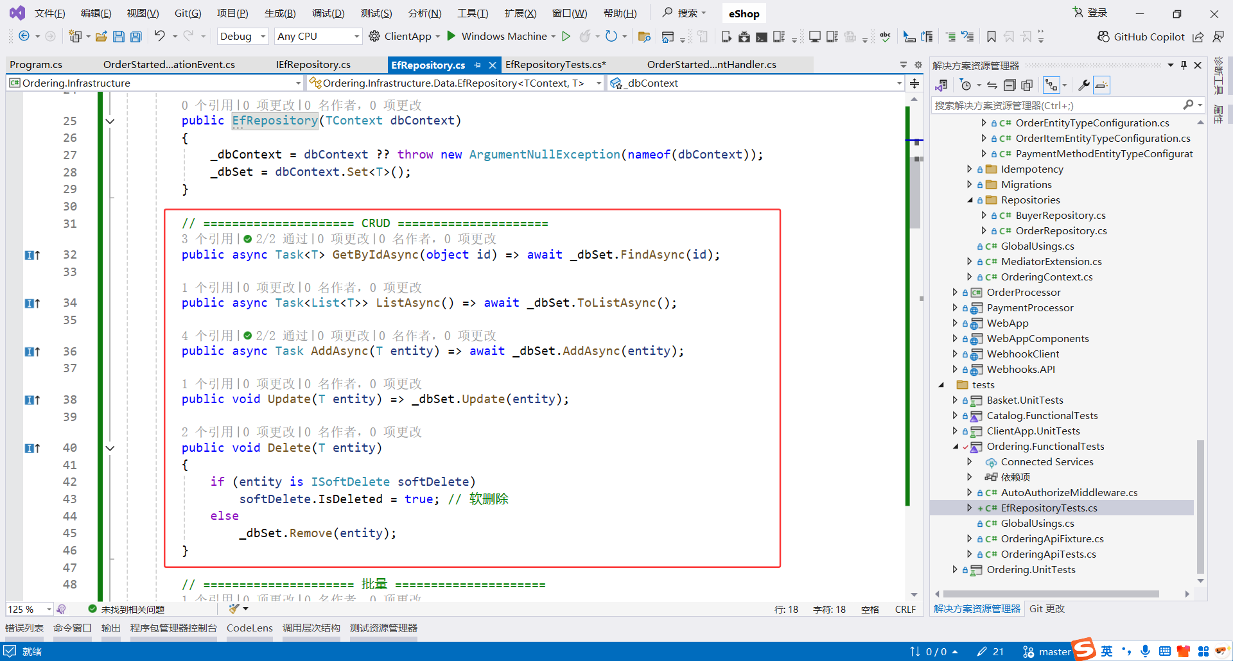Expand the Migrations folder

969,185
